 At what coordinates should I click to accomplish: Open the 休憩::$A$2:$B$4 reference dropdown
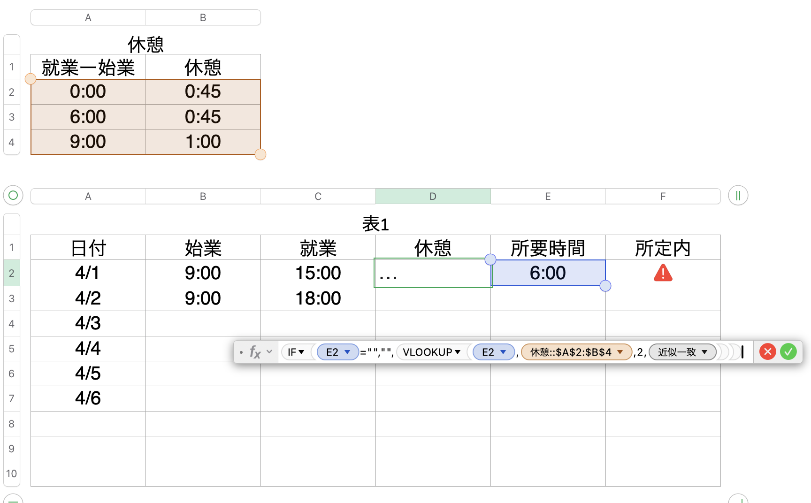click(x=620, y=352)
